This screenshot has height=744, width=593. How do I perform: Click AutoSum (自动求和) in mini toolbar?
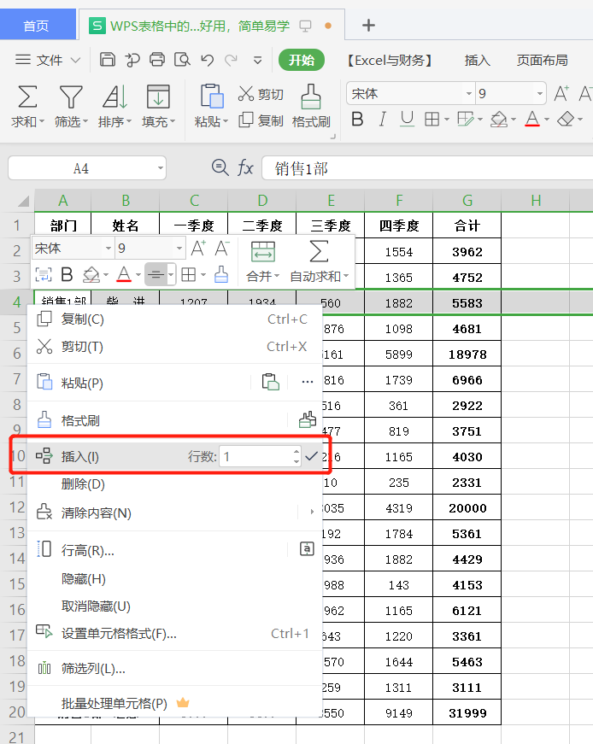[319, 262]
